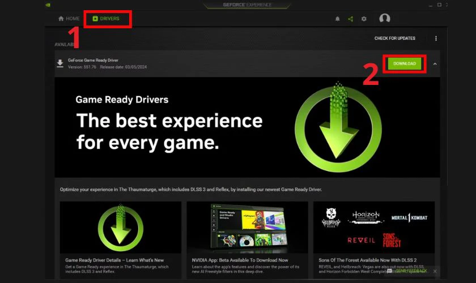This screenshot has width=476, height=283.
Task: Click the 'GeForce Game Ready Driver' name text
Action: click(x=93, y=61)
